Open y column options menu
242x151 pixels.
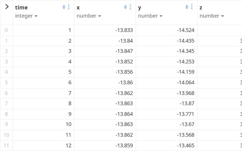192,7
